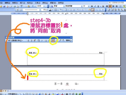Screen dimensions: 126x95
Task: Open the zoom 100% dropdown
Action: [x=44, y=6]
